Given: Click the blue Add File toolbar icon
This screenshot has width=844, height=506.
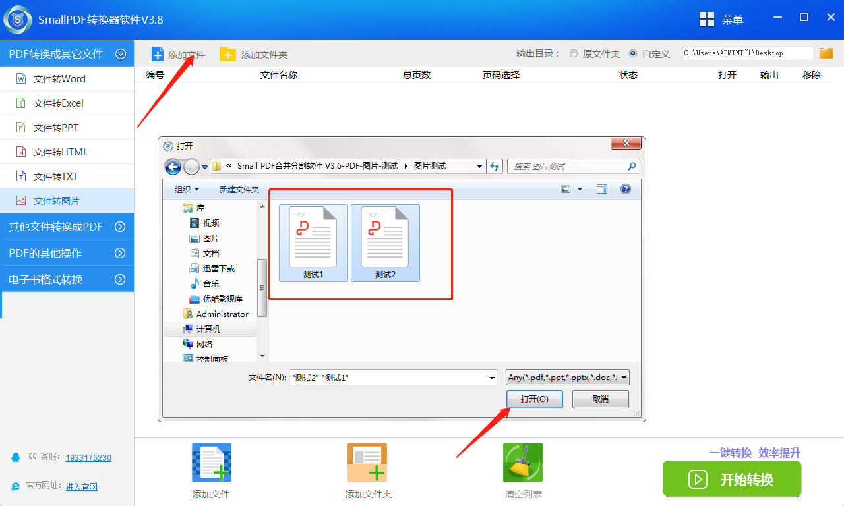Looking at the screenshot, I should coord(158,54).
